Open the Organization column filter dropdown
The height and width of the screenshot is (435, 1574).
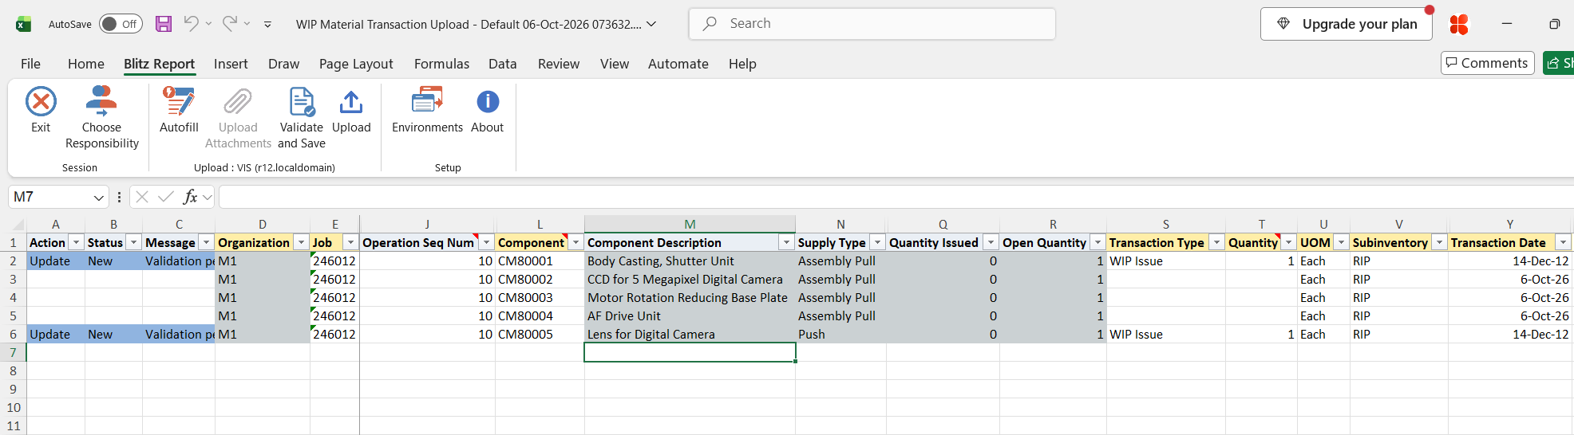(301, 243)
